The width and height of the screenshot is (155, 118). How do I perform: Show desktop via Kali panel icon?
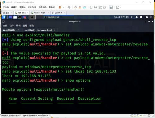[11, 17]
